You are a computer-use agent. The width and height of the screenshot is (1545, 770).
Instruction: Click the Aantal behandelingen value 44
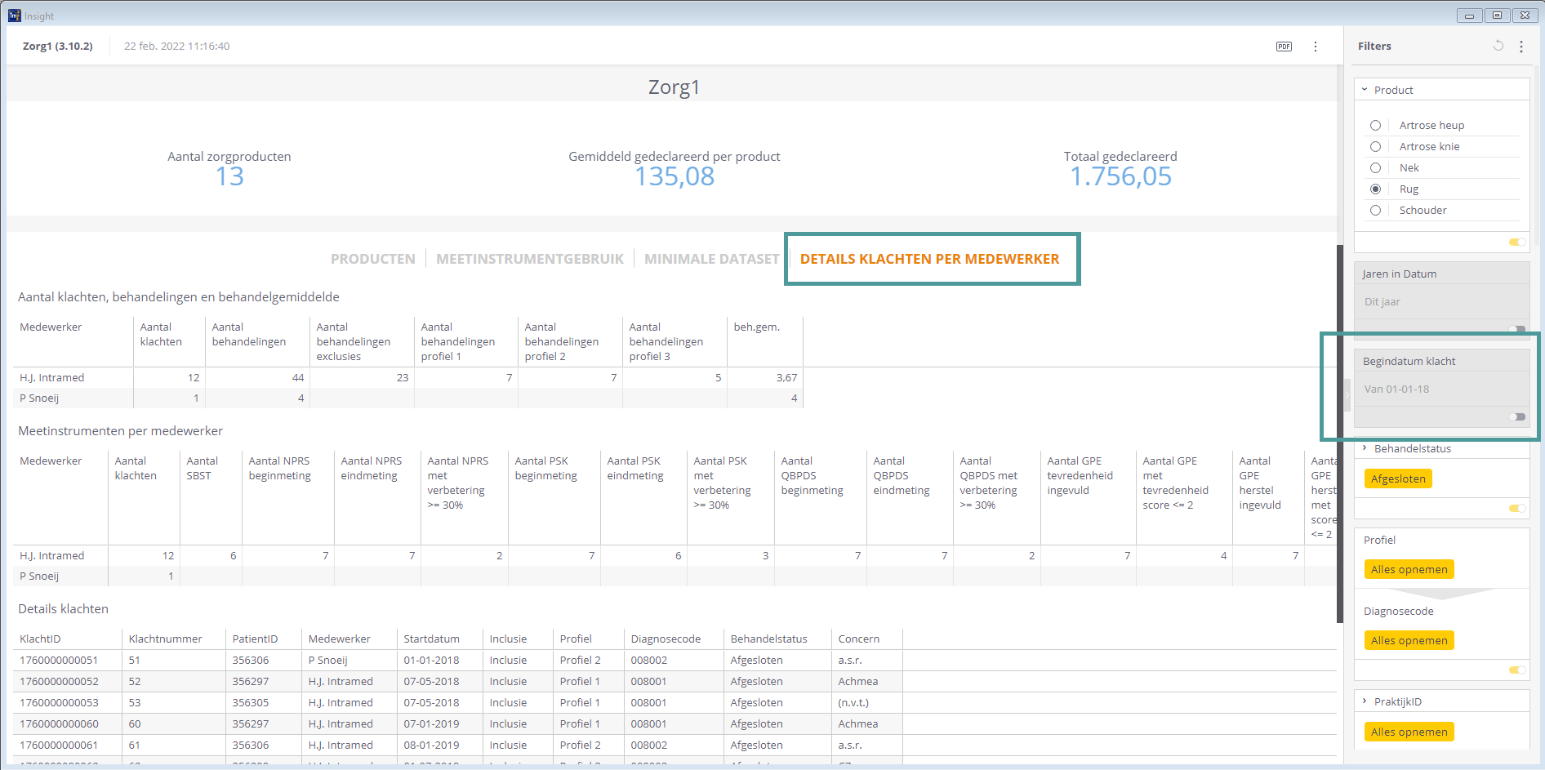click(298, 378)
